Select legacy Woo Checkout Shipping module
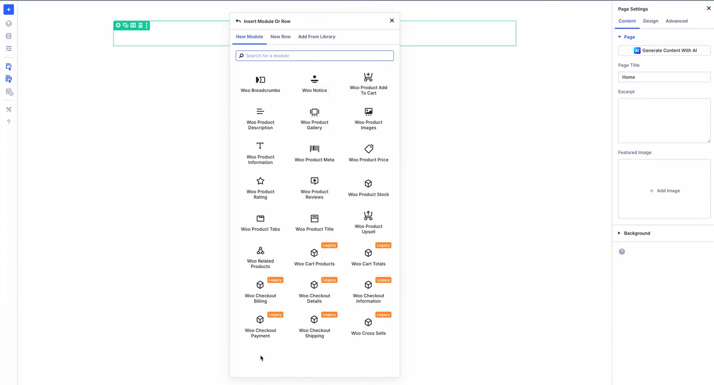This screenshot has width=714, height=385. coord(314,327)
